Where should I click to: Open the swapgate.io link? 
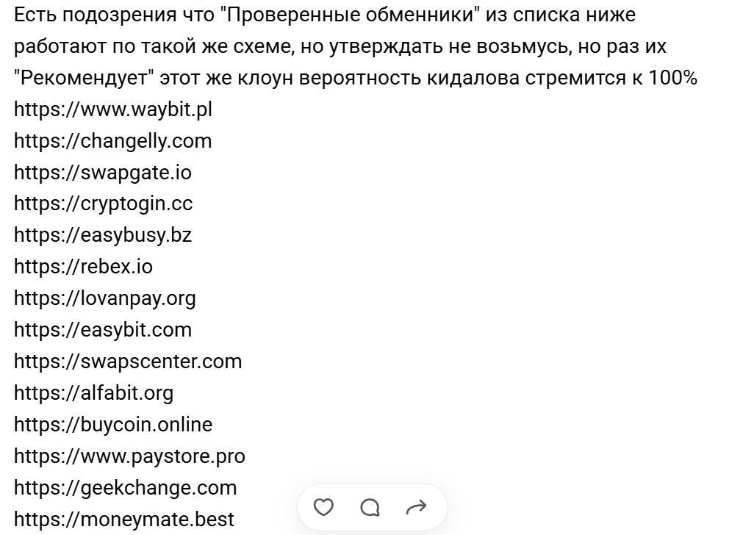103,173
